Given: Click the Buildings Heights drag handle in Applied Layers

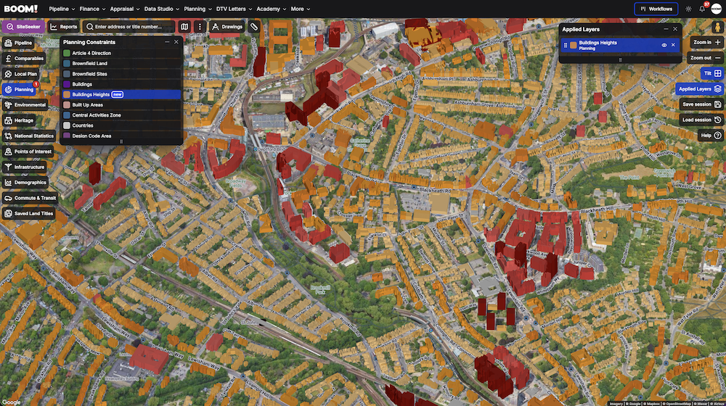Looking at the screenshot, I should 566,46.
